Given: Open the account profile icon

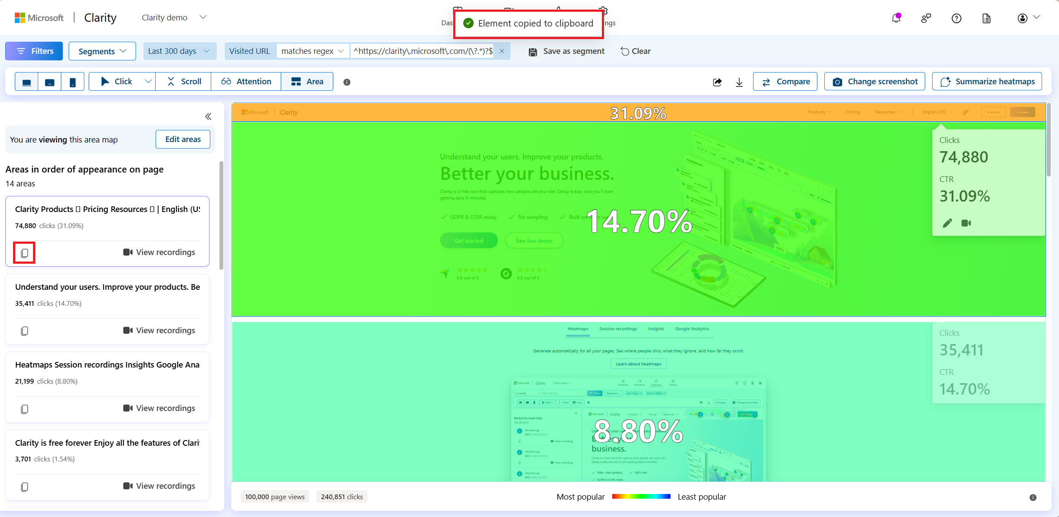Looking at the screenshot, I should pyautogui.click(x=1022, y=18).
